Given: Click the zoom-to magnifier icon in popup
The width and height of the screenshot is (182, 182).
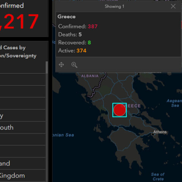Looking at the screenshot, I should (x=74, y=65).
